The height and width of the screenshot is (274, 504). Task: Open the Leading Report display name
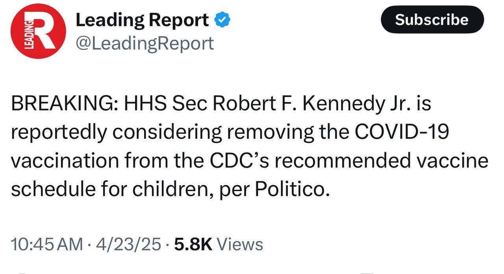(x=142, y=20)
